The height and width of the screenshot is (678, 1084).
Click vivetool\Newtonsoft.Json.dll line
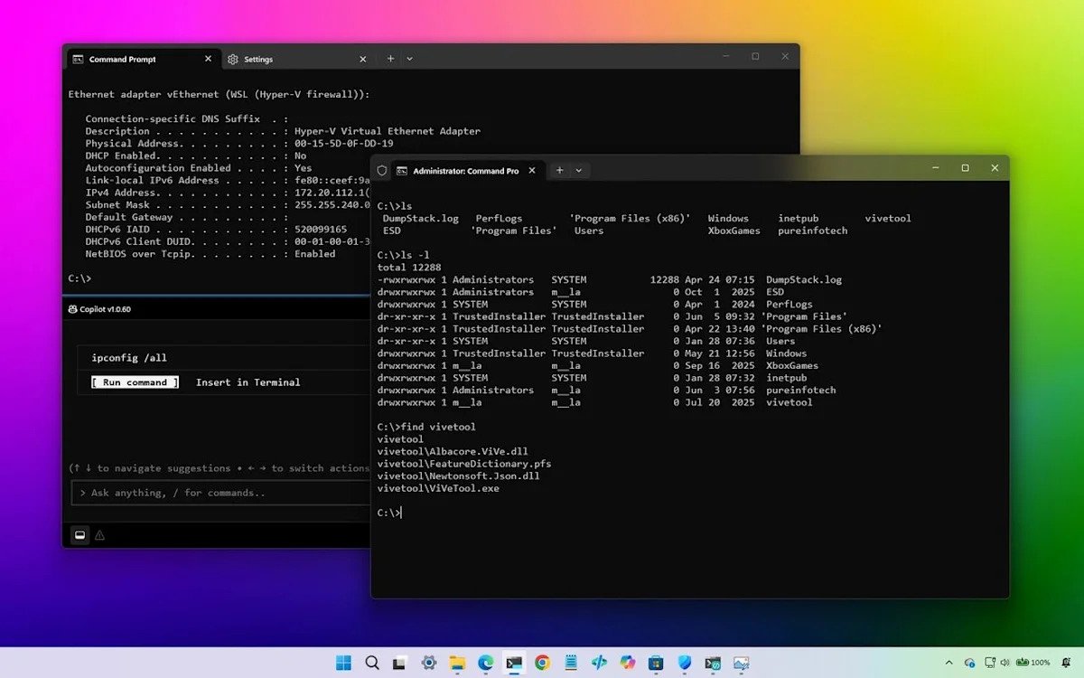pyautogui.click(x=458, y=476)
